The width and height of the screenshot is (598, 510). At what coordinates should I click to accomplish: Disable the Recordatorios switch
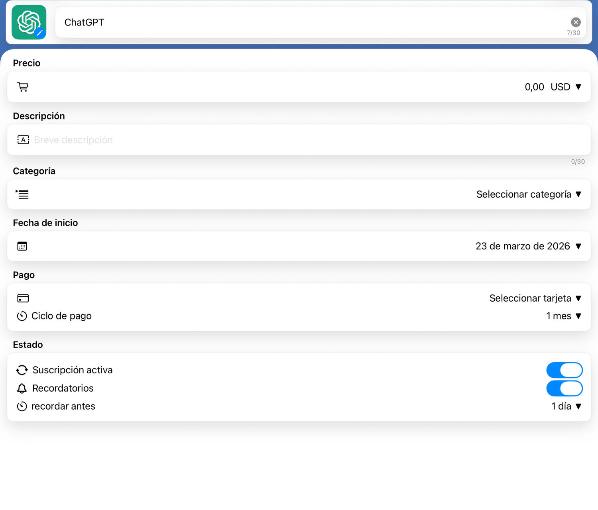pos(564,388)
